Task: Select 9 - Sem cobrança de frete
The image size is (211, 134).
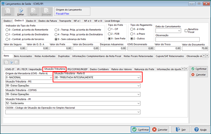Action: 56,39
